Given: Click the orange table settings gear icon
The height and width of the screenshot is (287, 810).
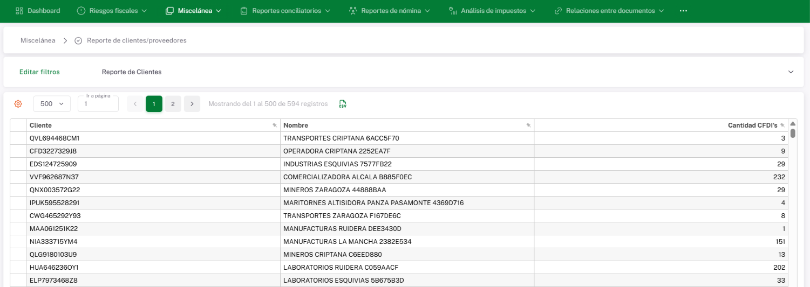Looking at the screenshot, I should (18, 104).
